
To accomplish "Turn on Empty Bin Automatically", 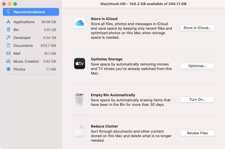I will pyautogui.click(x=197, y=100).
